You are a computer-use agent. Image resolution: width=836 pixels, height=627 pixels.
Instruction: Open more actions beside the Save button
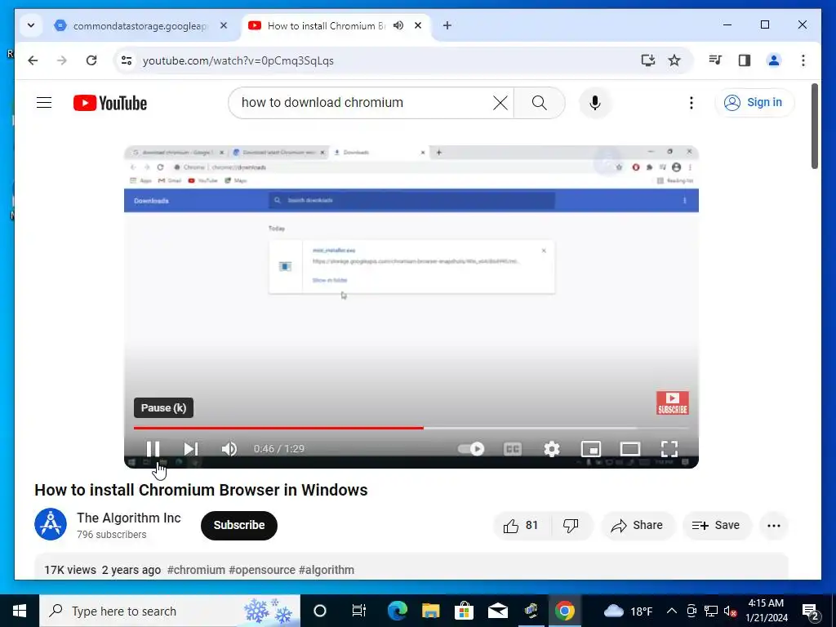click(x=774, y=526)
